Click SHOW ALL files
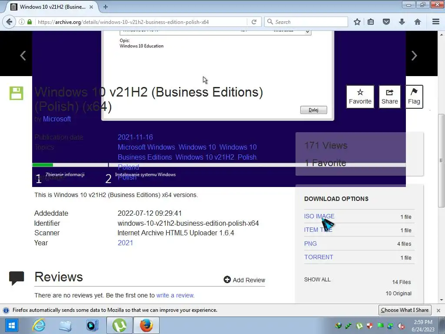The width and height of the screenshot is (445, 334). [x=317, y=280]
